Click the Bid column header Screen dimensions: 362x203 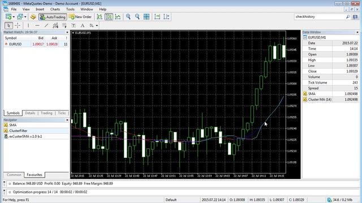[41, 38]
